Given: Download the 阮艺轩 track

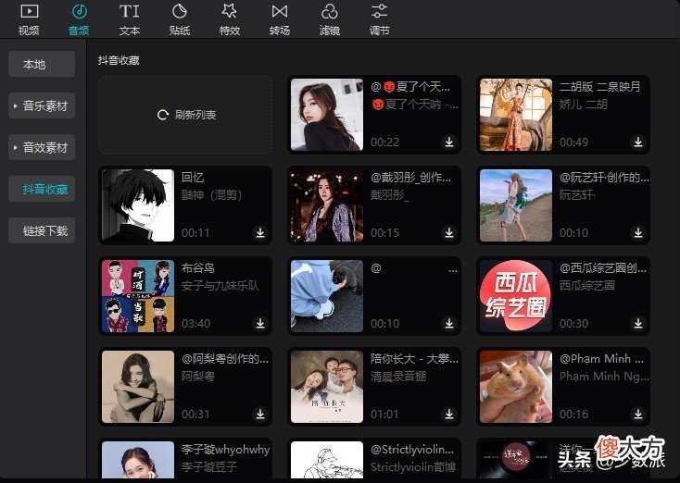Looking at the screenshot, I should coord(638,232).
